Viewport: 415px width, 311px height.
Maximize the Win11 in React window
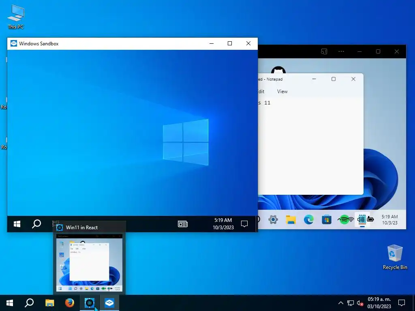[378, 51]
